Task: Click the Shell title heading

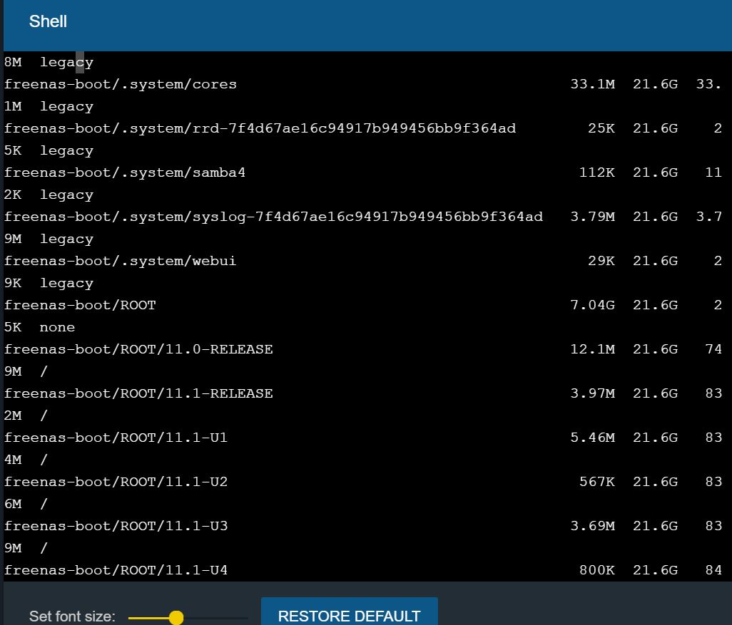Action: click(x=48, y=21)
